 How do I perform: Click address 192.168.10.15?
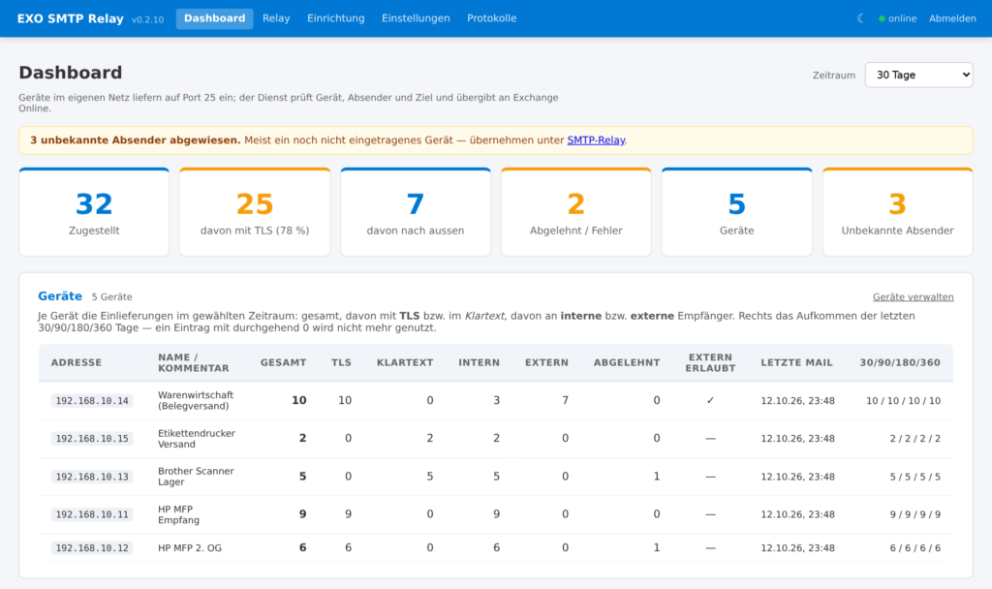(x=92, y=439)
